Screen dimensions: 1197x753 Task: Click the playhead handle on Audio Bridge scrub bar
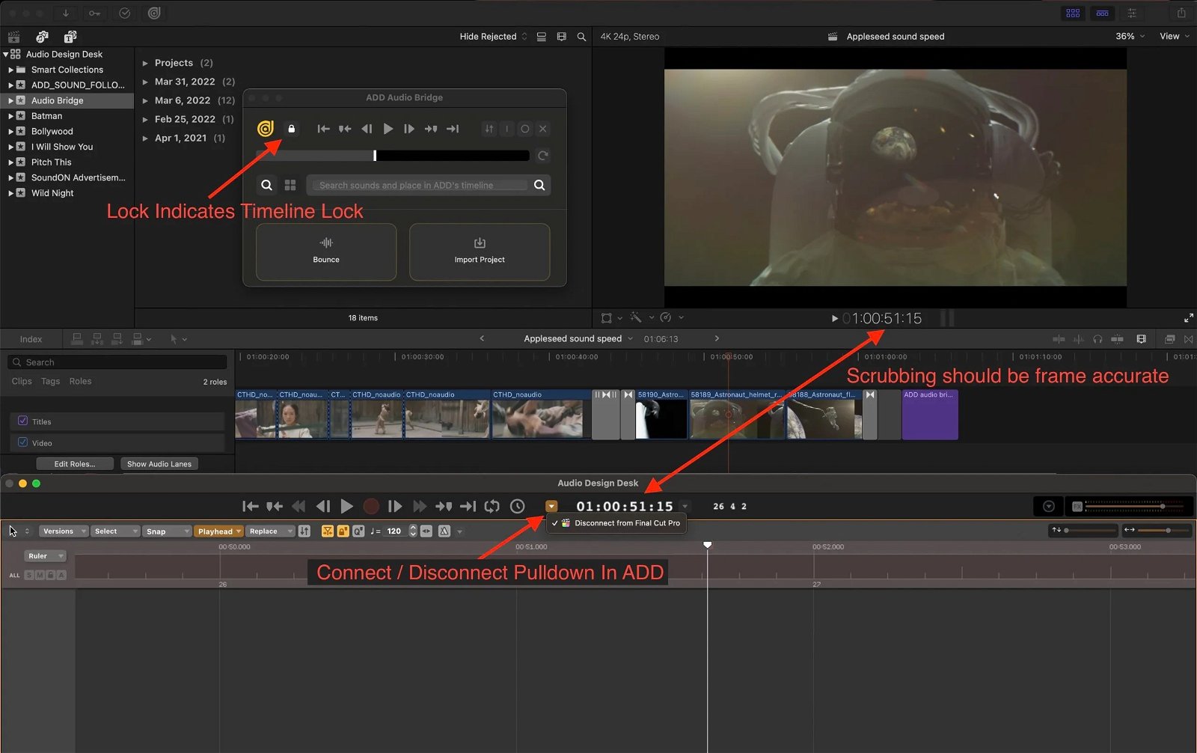point(375,156)
